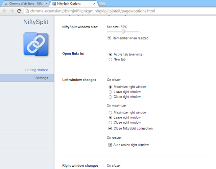The image size is (216, 169).
Task: Click the NiftySplit chain-link logo
Action: 36,44
